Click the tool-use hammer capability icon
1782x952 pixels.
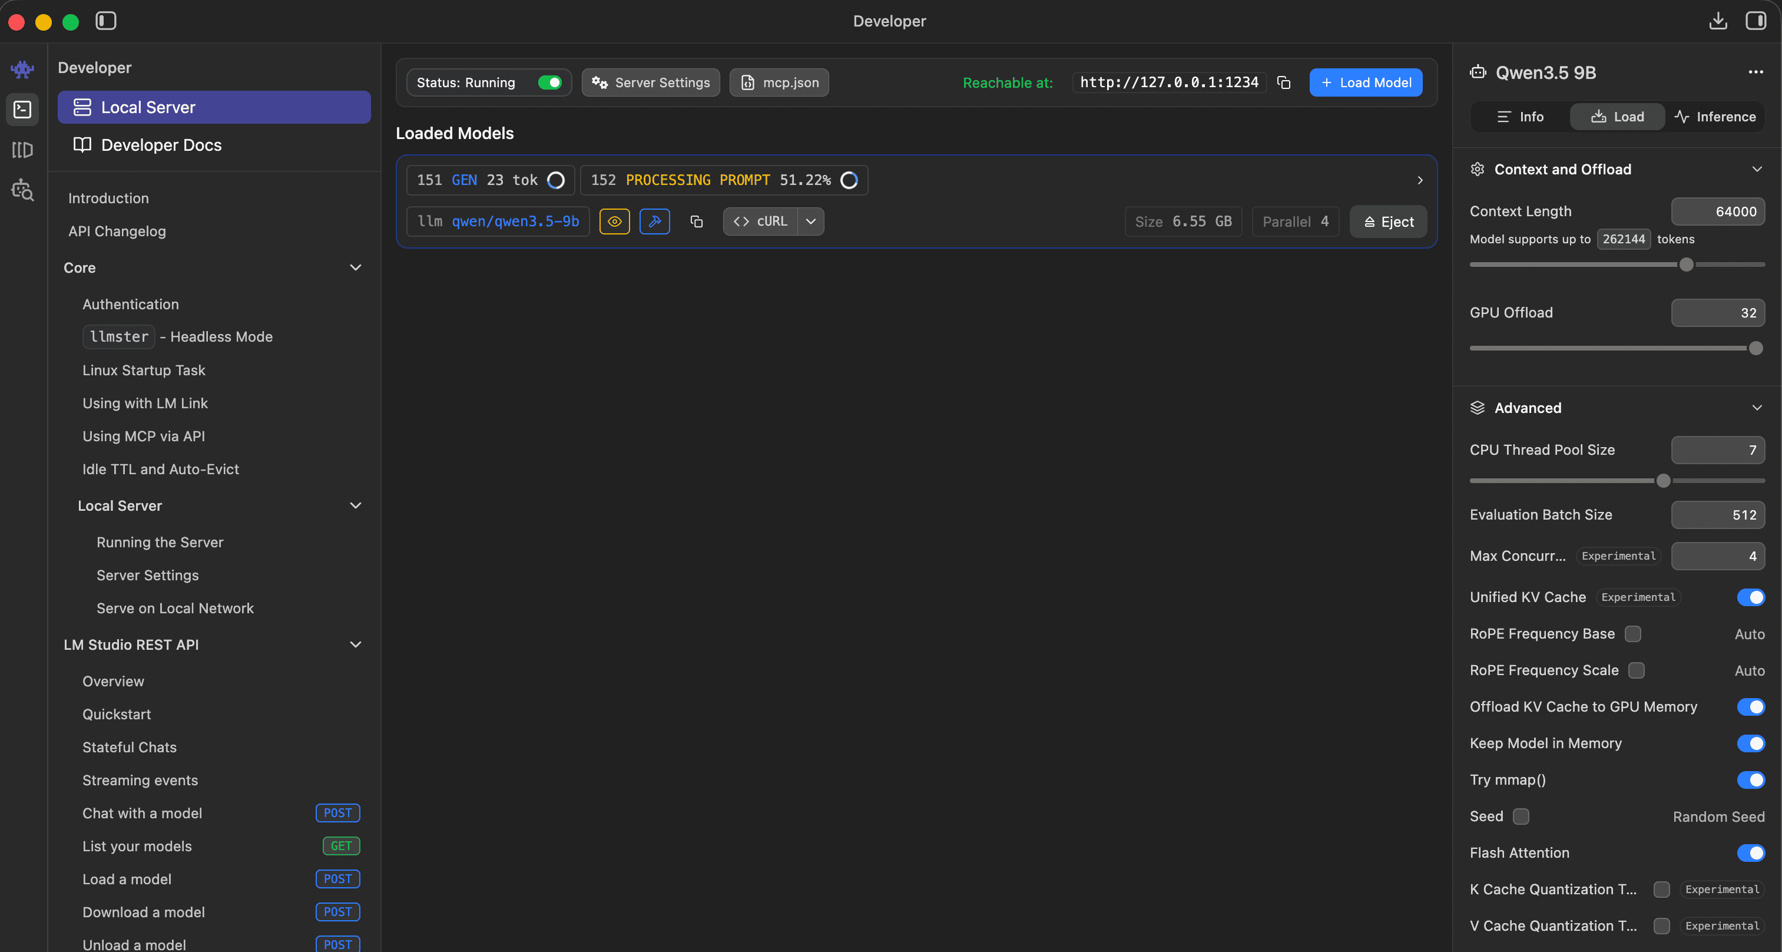click(654, 222)
